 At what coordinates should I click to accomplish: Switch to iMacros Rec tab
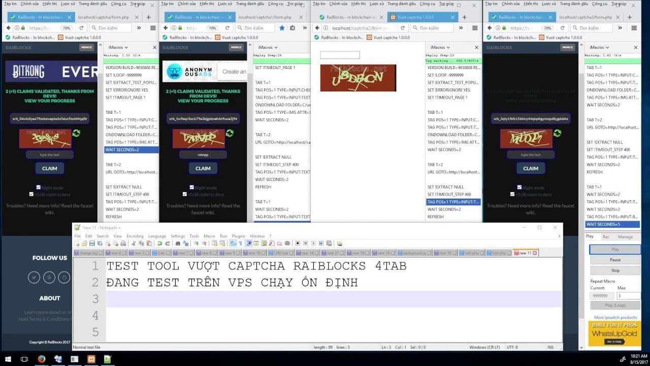606,237
